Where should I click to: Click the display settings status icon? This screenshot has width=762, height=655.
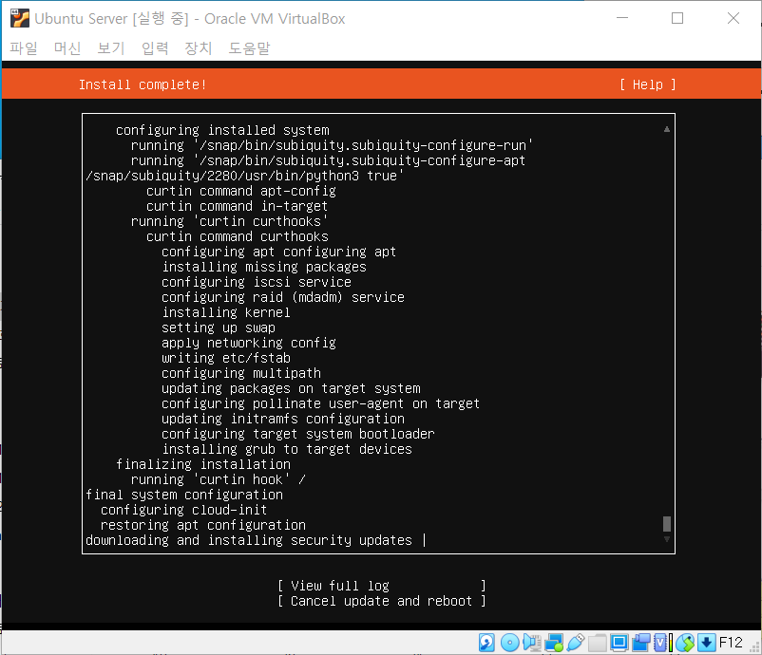619,643
